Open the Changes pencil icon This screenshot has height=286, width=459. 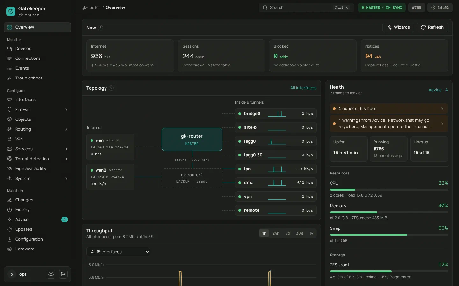[x=10, y=200]
